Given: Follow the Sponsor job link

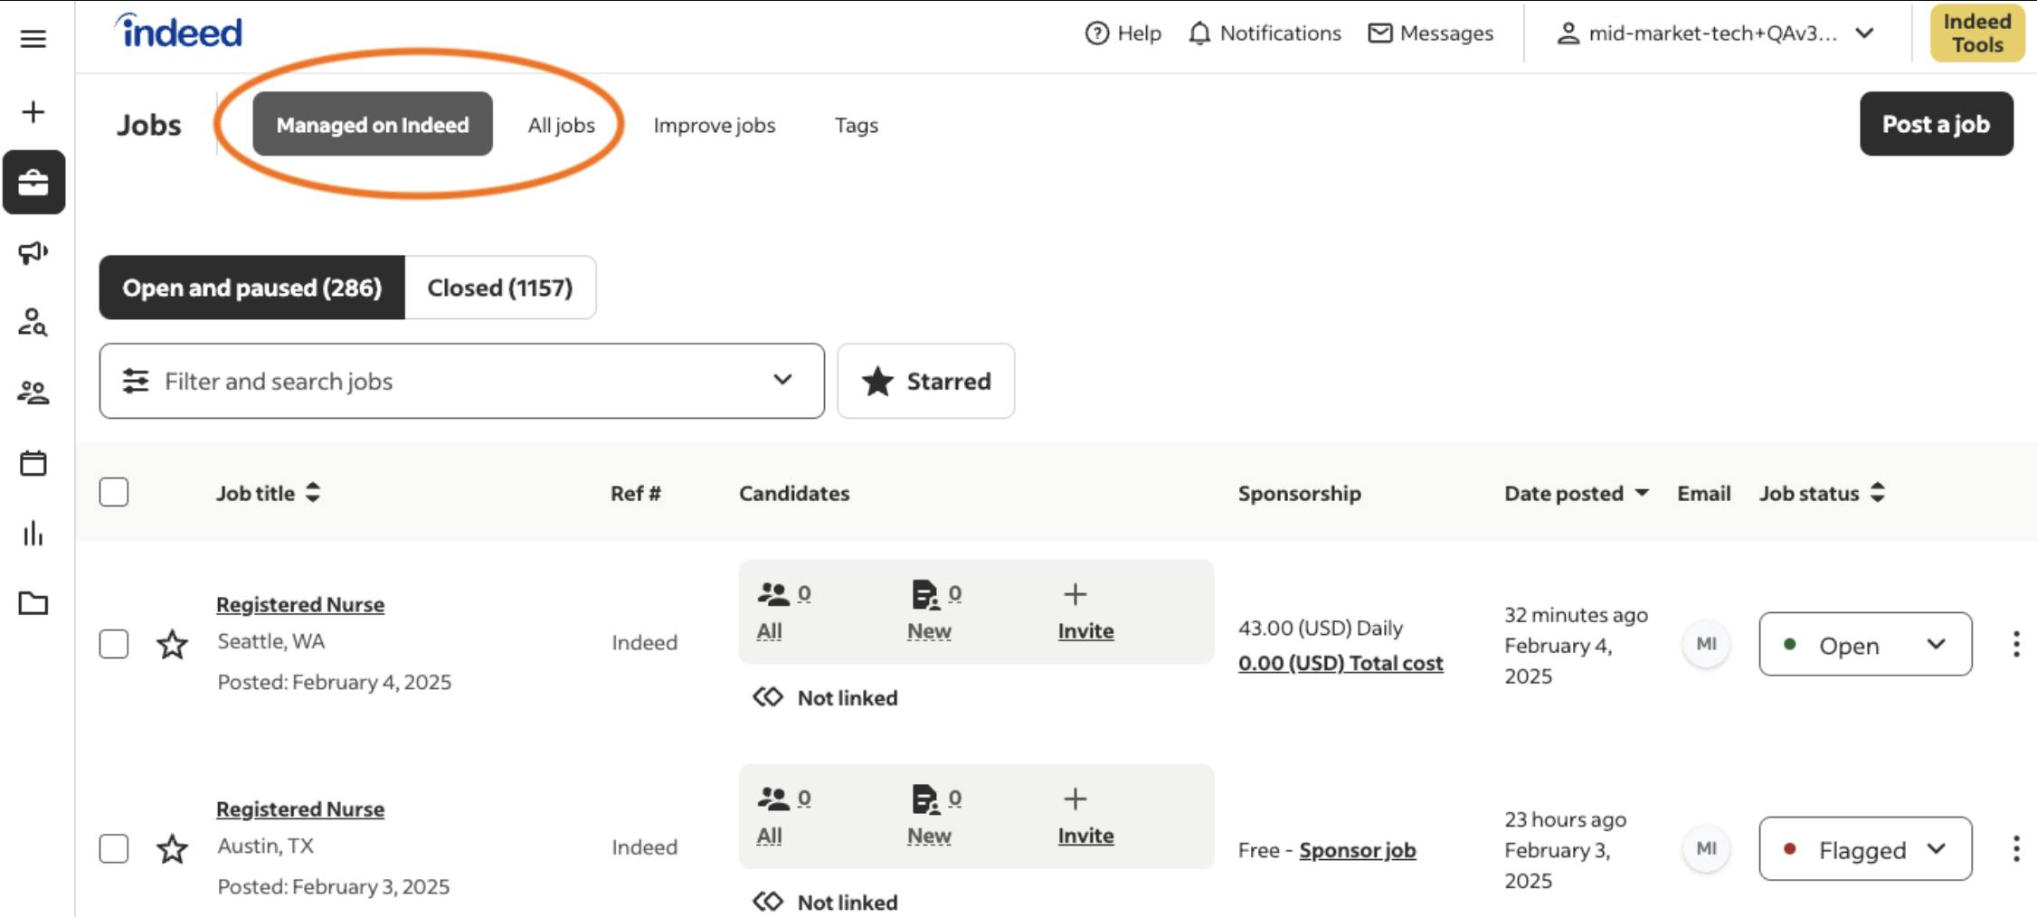Looking at the screenshot, I should coord(1357,850).
